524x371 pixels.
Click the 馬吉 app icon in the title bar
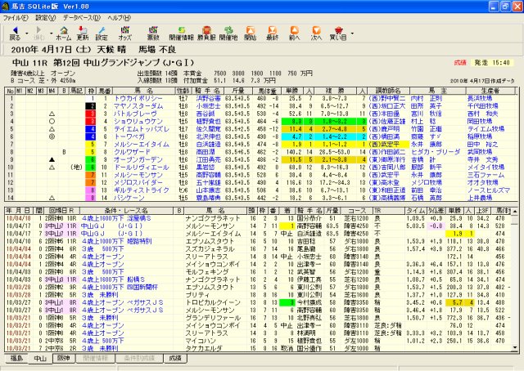pyautogui.click(x=5, y=6)
